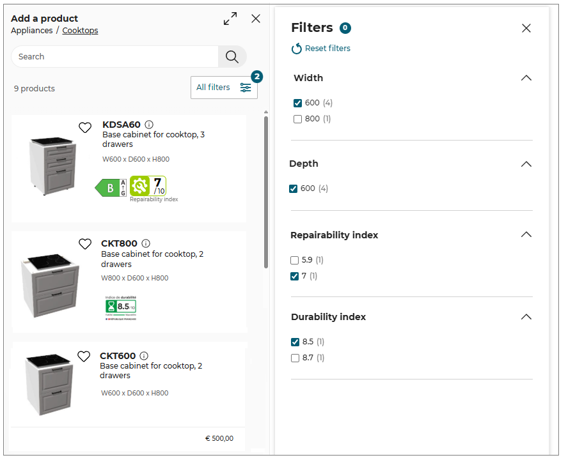566x460 pixels.
Task: Collapse the Width filter section
Action: 526,77
